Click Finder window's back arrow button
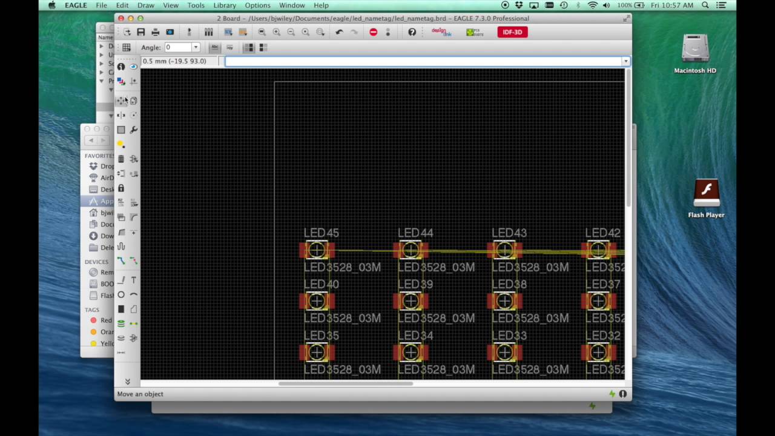The width and height of the screenshot is (775, 436). point(91,140)
